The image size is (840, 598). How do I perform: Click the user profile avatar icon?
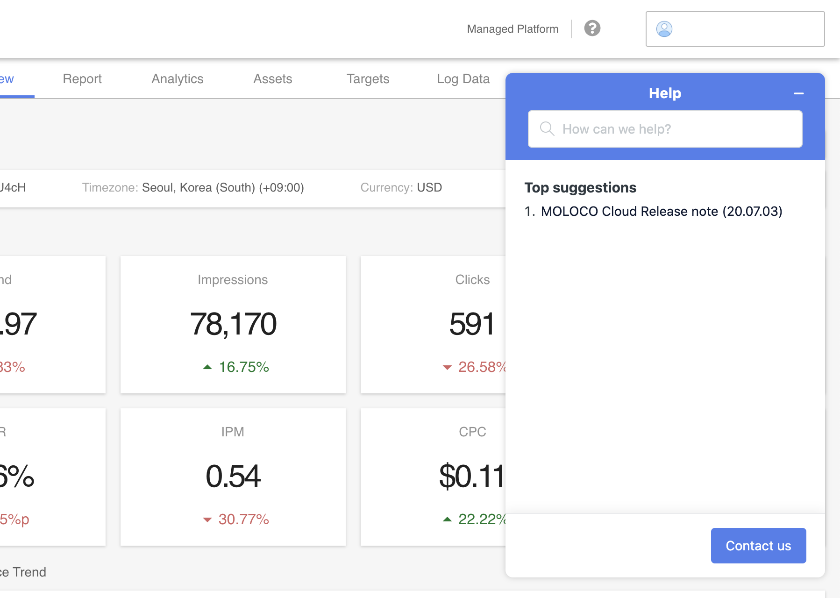click(x=664, y=29)
